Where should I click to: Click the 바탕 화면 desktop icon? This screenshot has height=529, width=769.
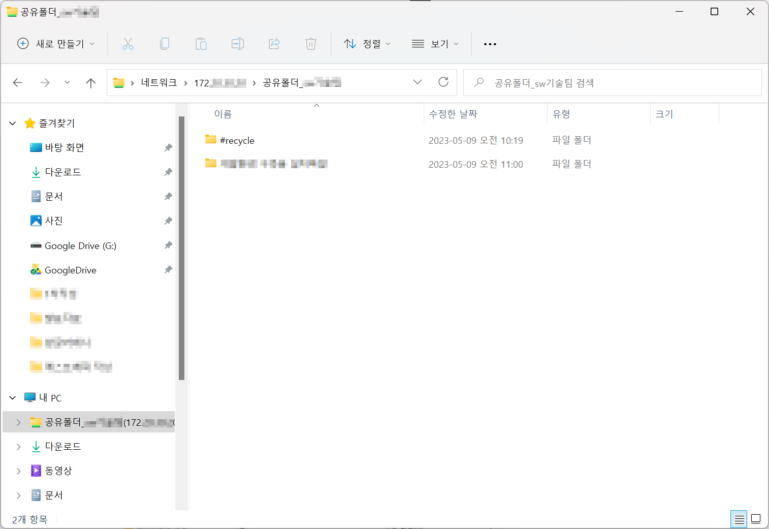click(x=36, y=147)
